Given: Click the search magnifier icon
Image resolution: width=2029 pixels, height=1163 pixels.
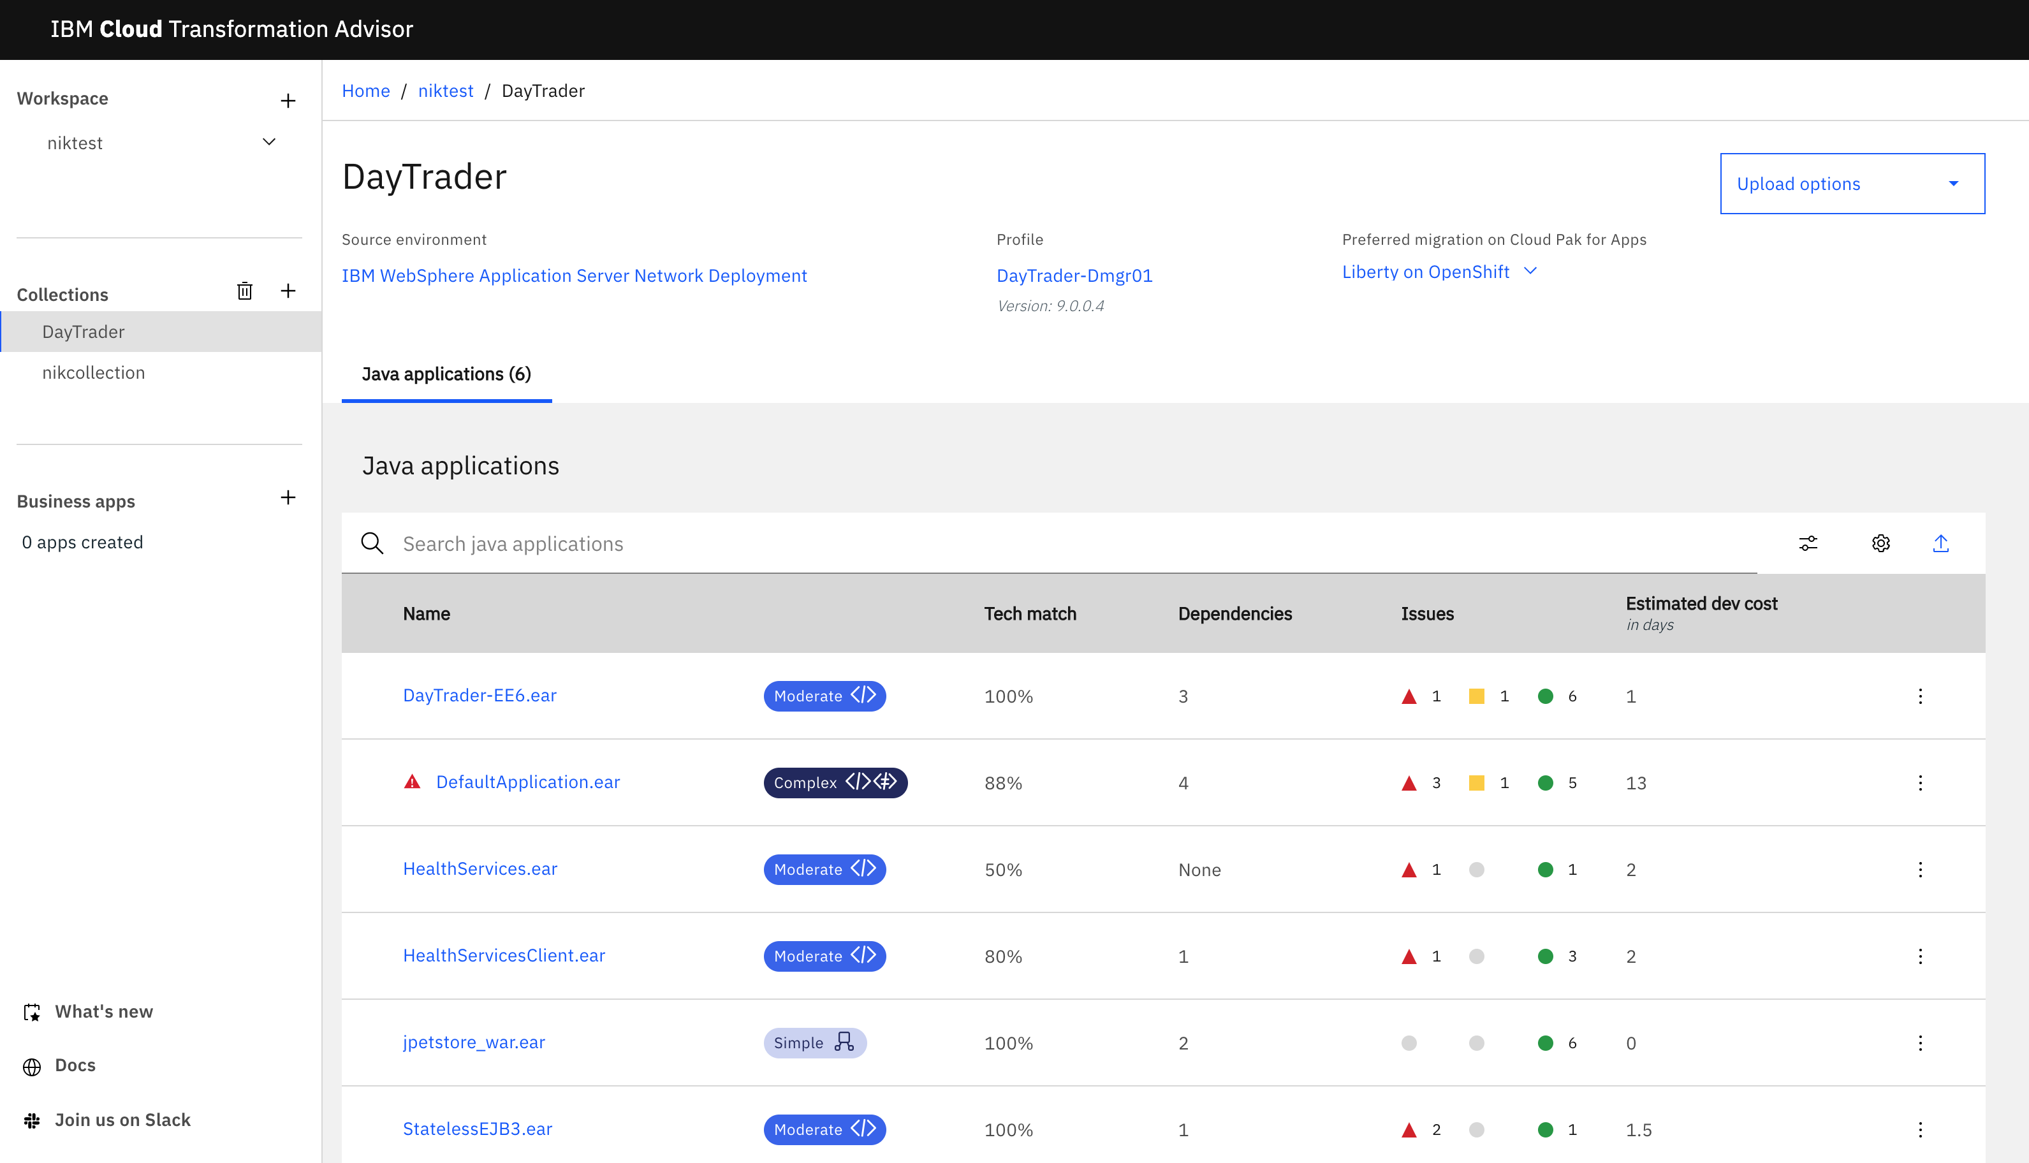Looking at the screenshot, I should coord(372,543).
